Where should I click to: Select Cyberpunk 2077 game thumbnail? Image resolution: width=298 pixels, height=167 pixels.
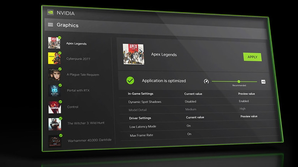pos(54,58)
